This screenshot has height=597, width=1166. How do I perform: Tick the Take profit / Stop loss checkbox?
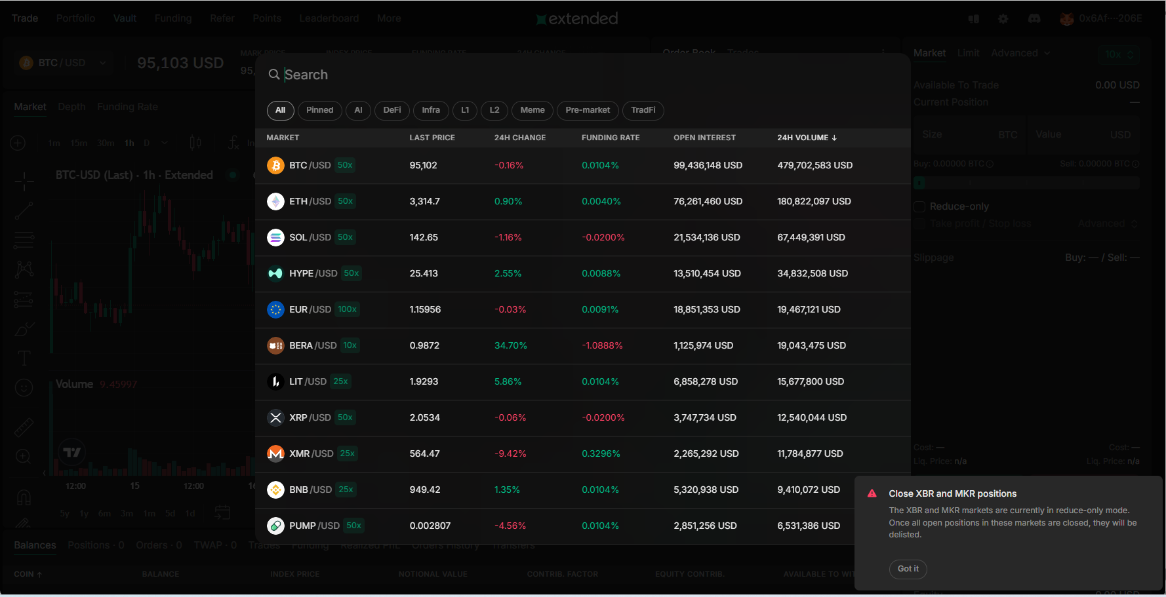click(919, 224)
